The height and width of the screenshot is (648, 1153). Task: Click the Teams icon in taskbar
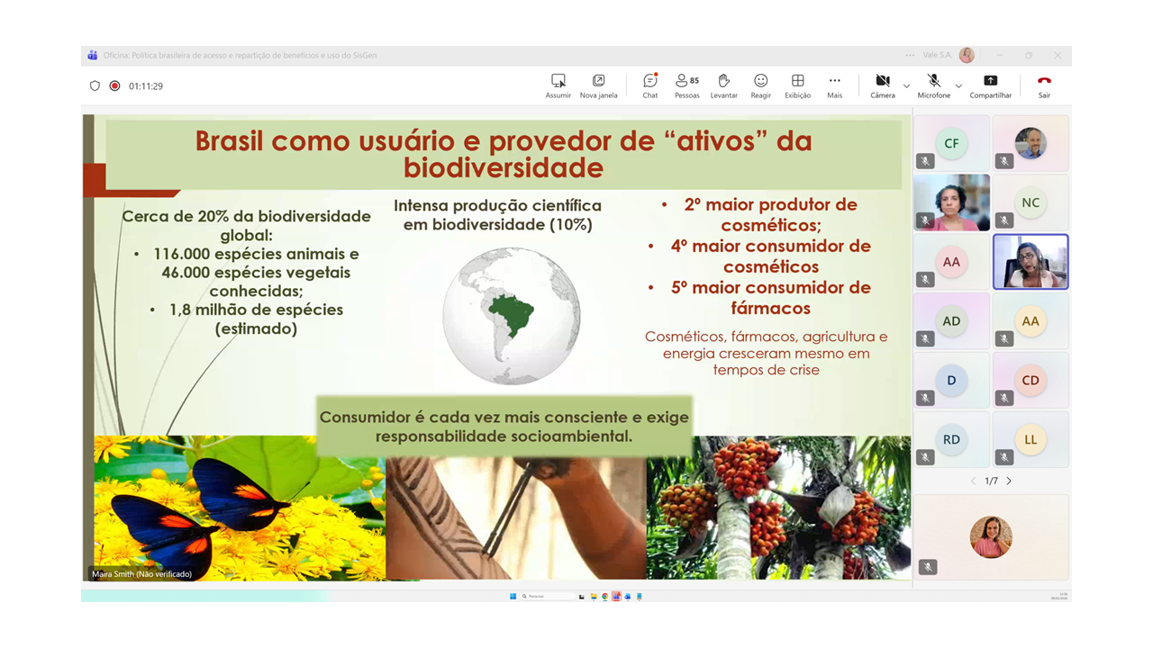[x=616, y=596]
